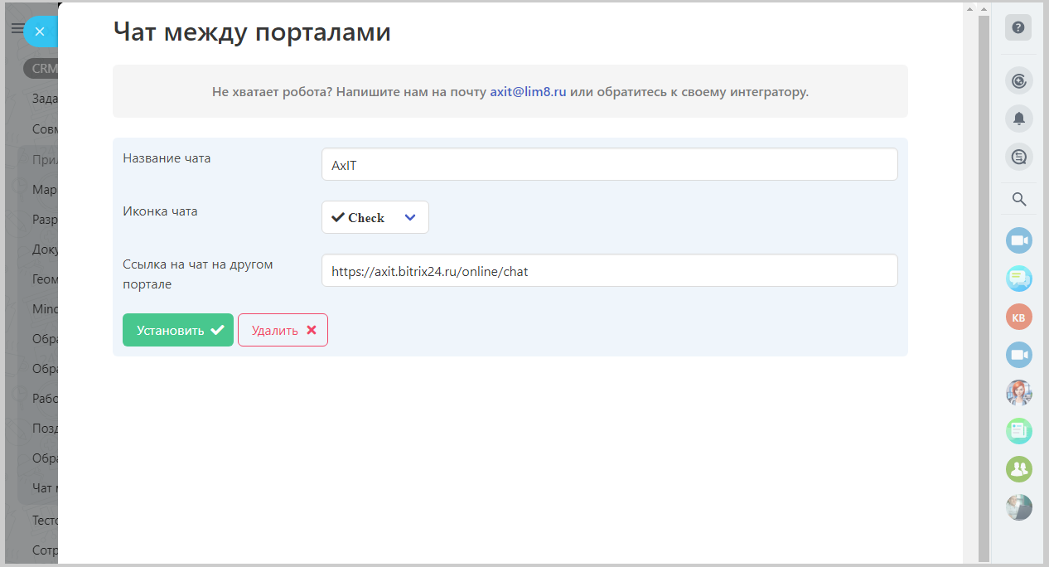Screen dimensions: 1049x567
Task: Open the help question mark icon
Action: pyautogui.click(x=1018, y=27)
